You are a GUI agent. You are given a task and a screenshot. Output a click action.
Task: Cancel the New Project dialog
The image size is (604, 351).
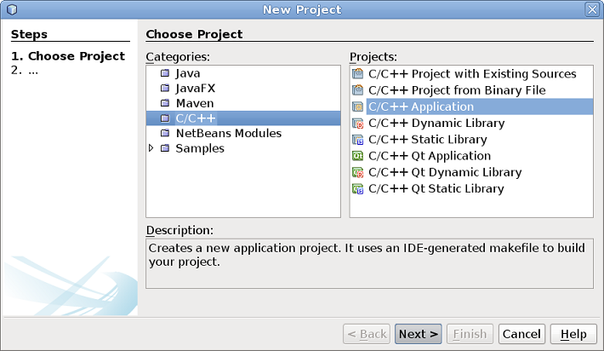(x=521, y=334)
